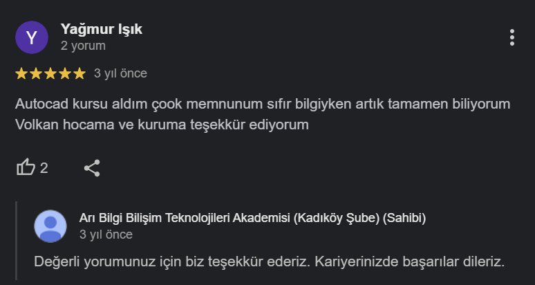Click the second yellow rating star
Screen dimensions: 535x285
36,73
